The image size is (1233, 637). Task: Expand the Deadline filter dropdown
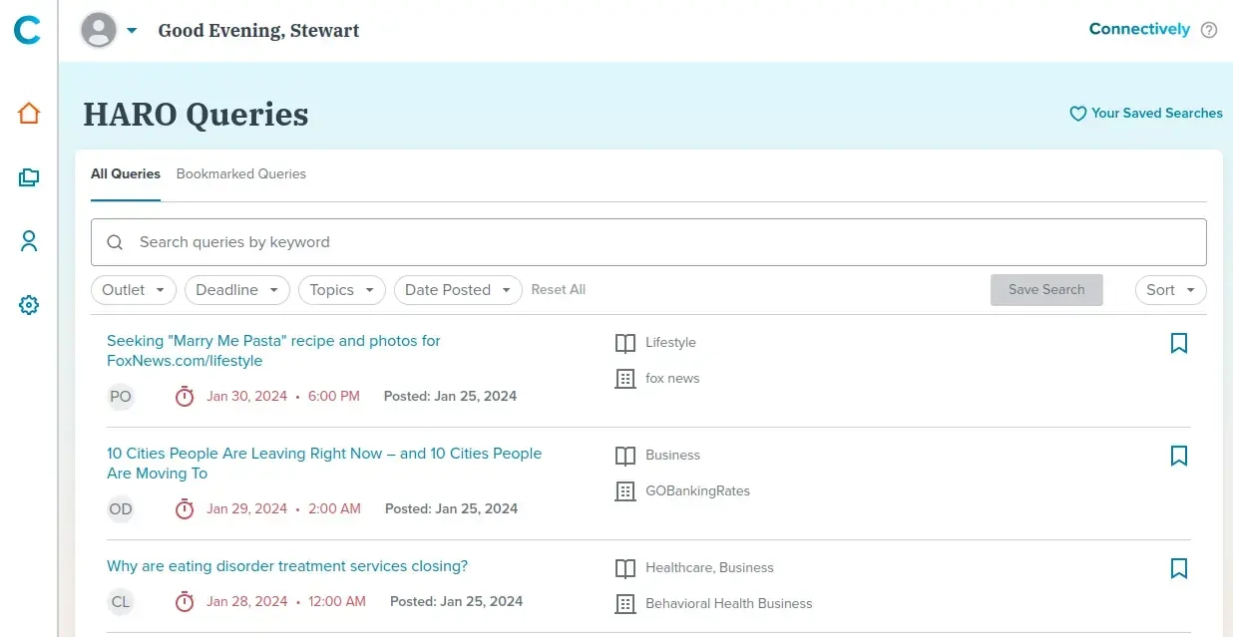(x=237, y=290)
